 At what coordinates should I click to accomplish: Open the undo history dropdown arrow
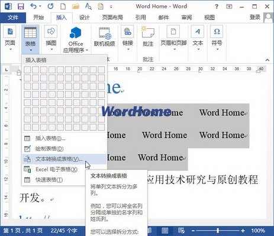coord(40,6)
